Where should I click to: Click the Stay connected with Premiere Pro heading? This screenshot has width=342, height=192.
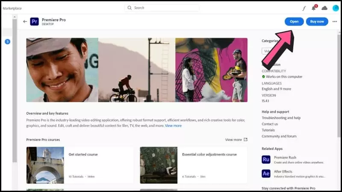pos(288,188)
